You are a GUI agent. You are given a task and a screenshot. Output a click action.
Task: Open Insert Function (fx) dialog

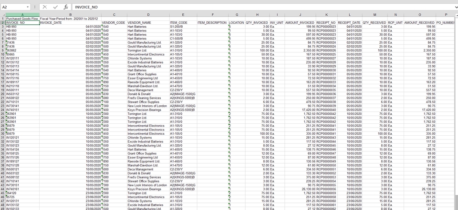[66, 7]
